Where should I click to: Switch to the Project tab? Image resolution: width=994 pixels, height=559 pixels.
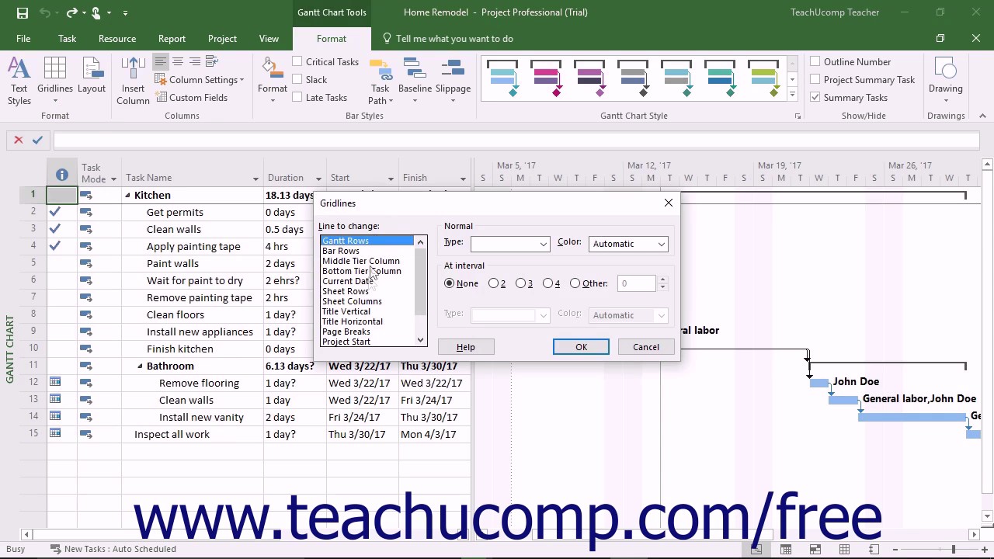pyautogui.click(x=222, y=39)
